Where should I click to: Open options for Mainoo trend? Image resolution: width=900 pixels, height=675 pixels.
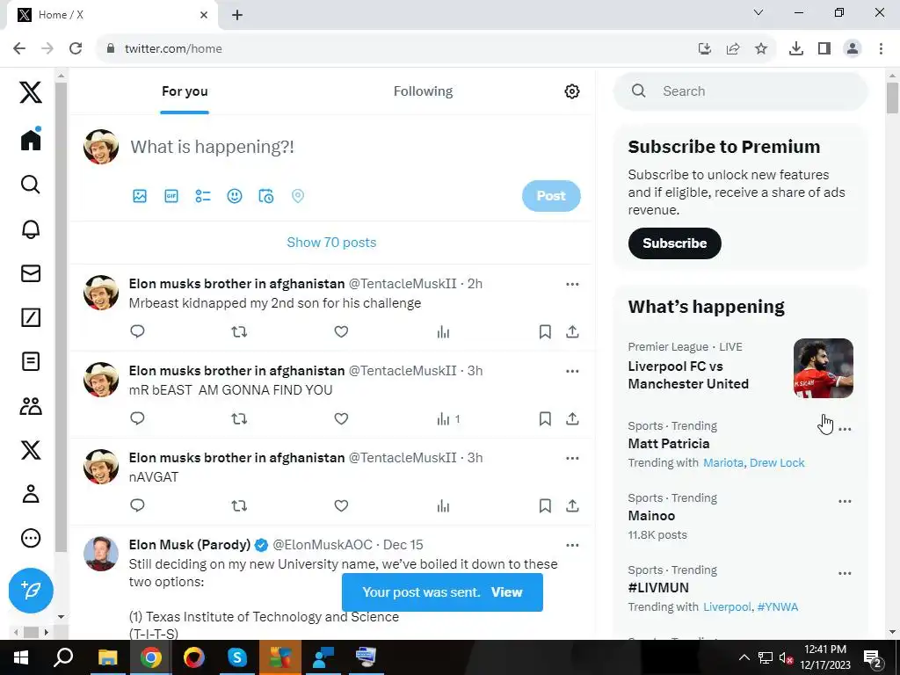(845, 501)
